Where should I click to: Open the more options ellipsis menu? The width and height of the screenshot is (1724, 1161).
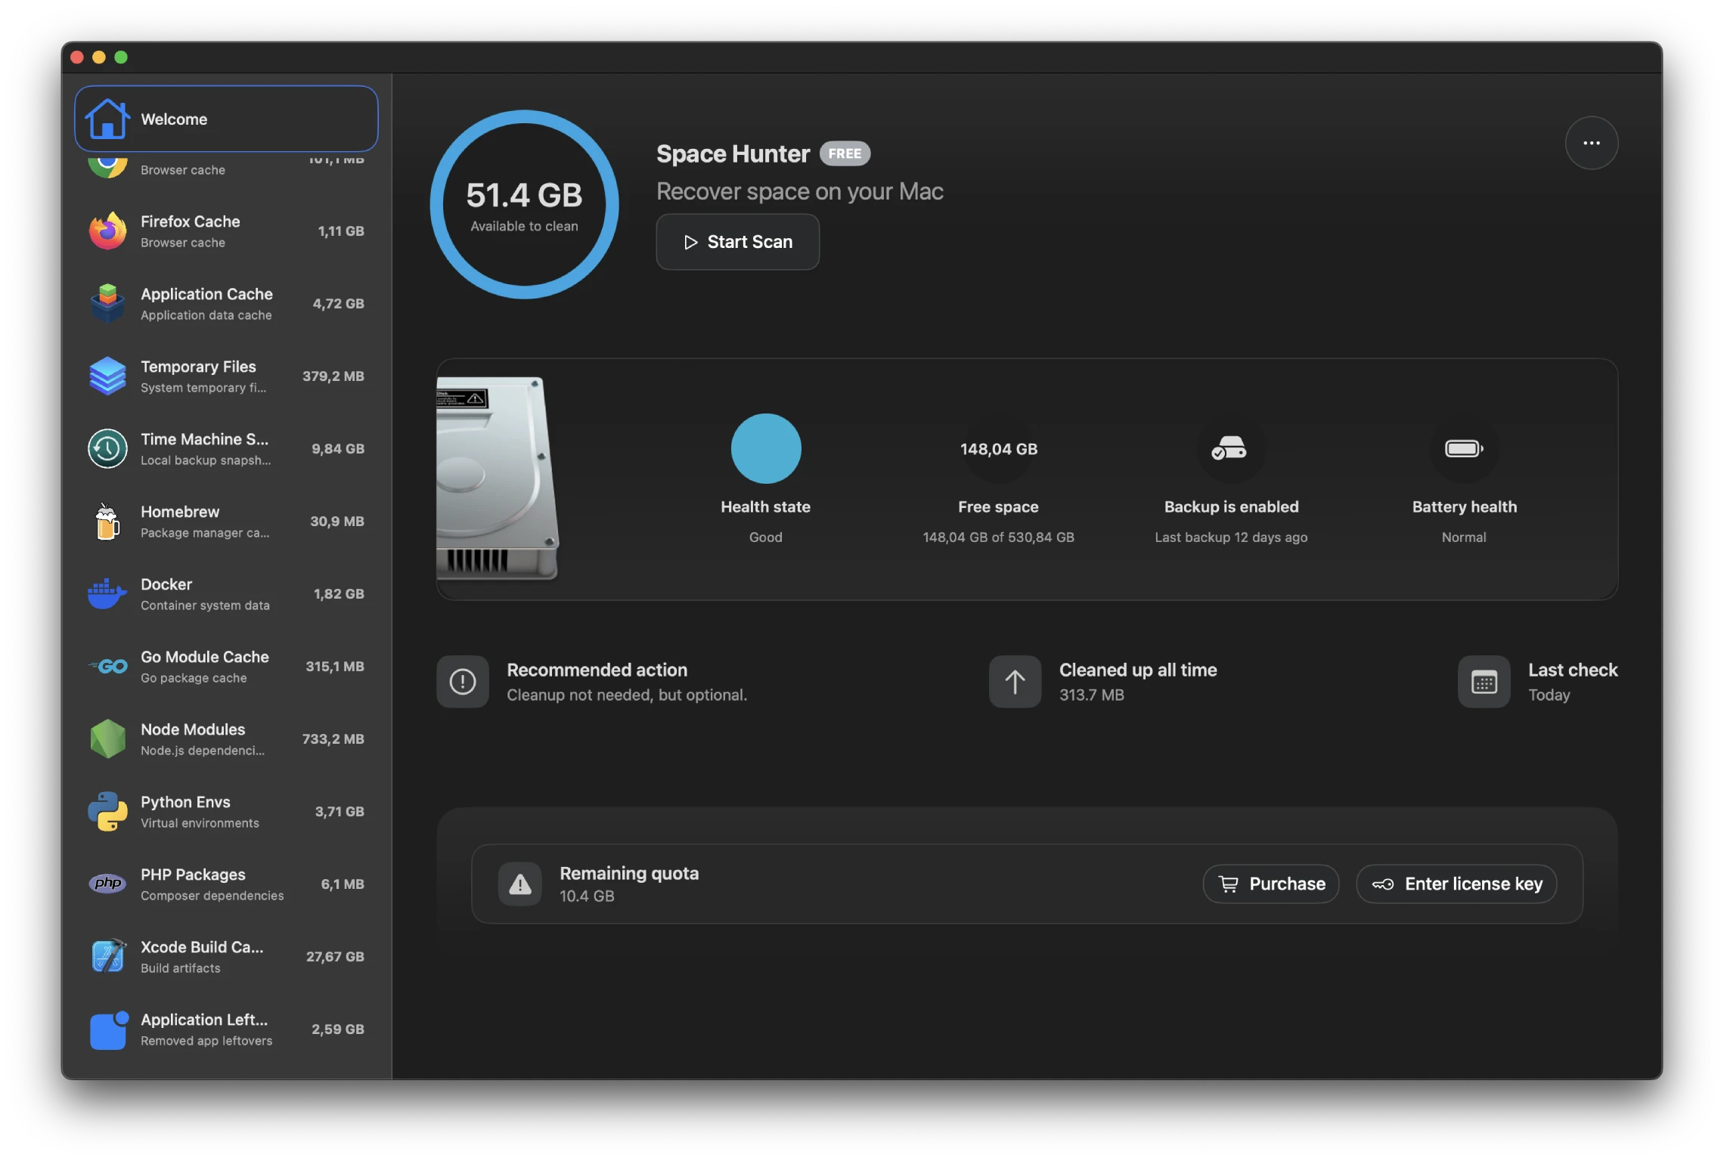(1591, 143)
